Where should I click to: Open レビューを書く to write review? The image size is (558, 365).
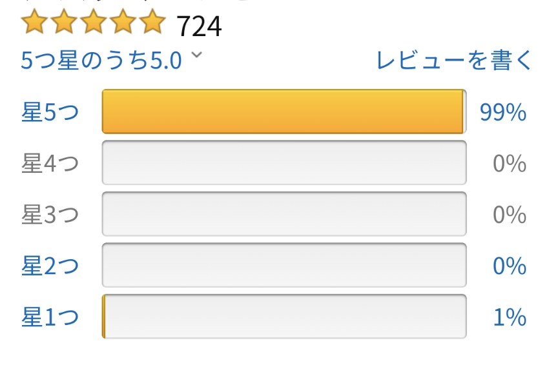(454, 60)
